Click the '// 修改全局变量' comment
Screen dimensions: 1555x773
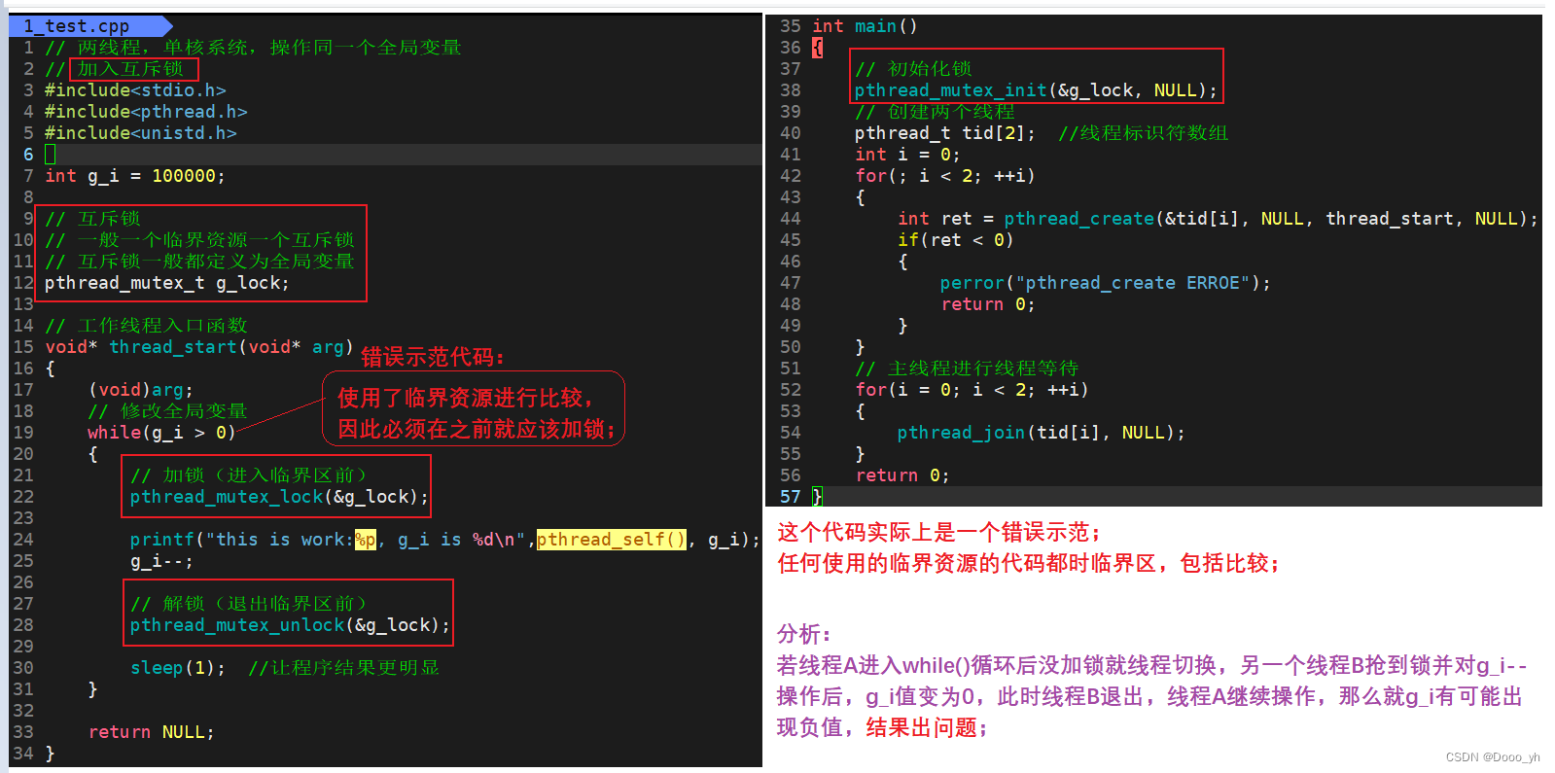point(167,411)
